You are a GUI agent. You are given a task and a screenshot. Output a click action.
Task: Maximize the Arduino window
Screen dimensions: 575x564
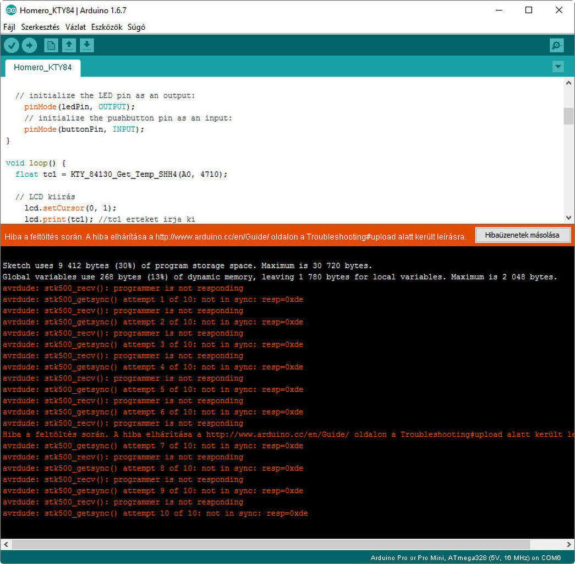[529, 10]
